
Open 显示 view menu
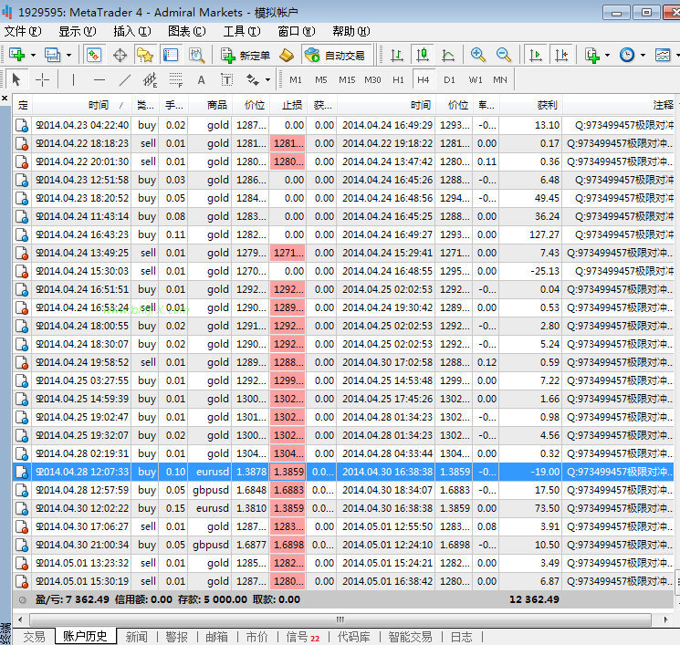(x=78, y=31)
